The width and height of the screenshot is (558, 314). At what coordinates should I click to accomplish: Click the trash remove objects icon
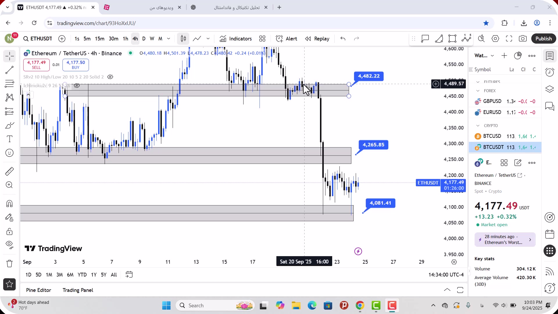pos(9,264)
